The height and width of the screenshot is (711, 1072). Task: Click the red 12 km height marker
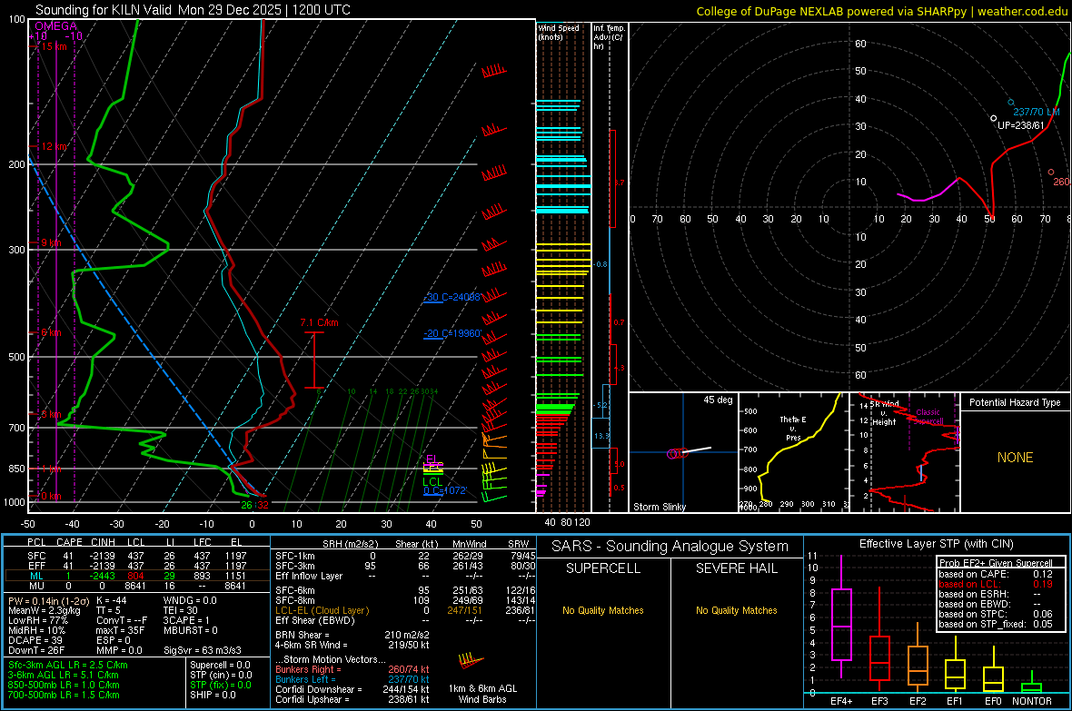coord(56,146)
